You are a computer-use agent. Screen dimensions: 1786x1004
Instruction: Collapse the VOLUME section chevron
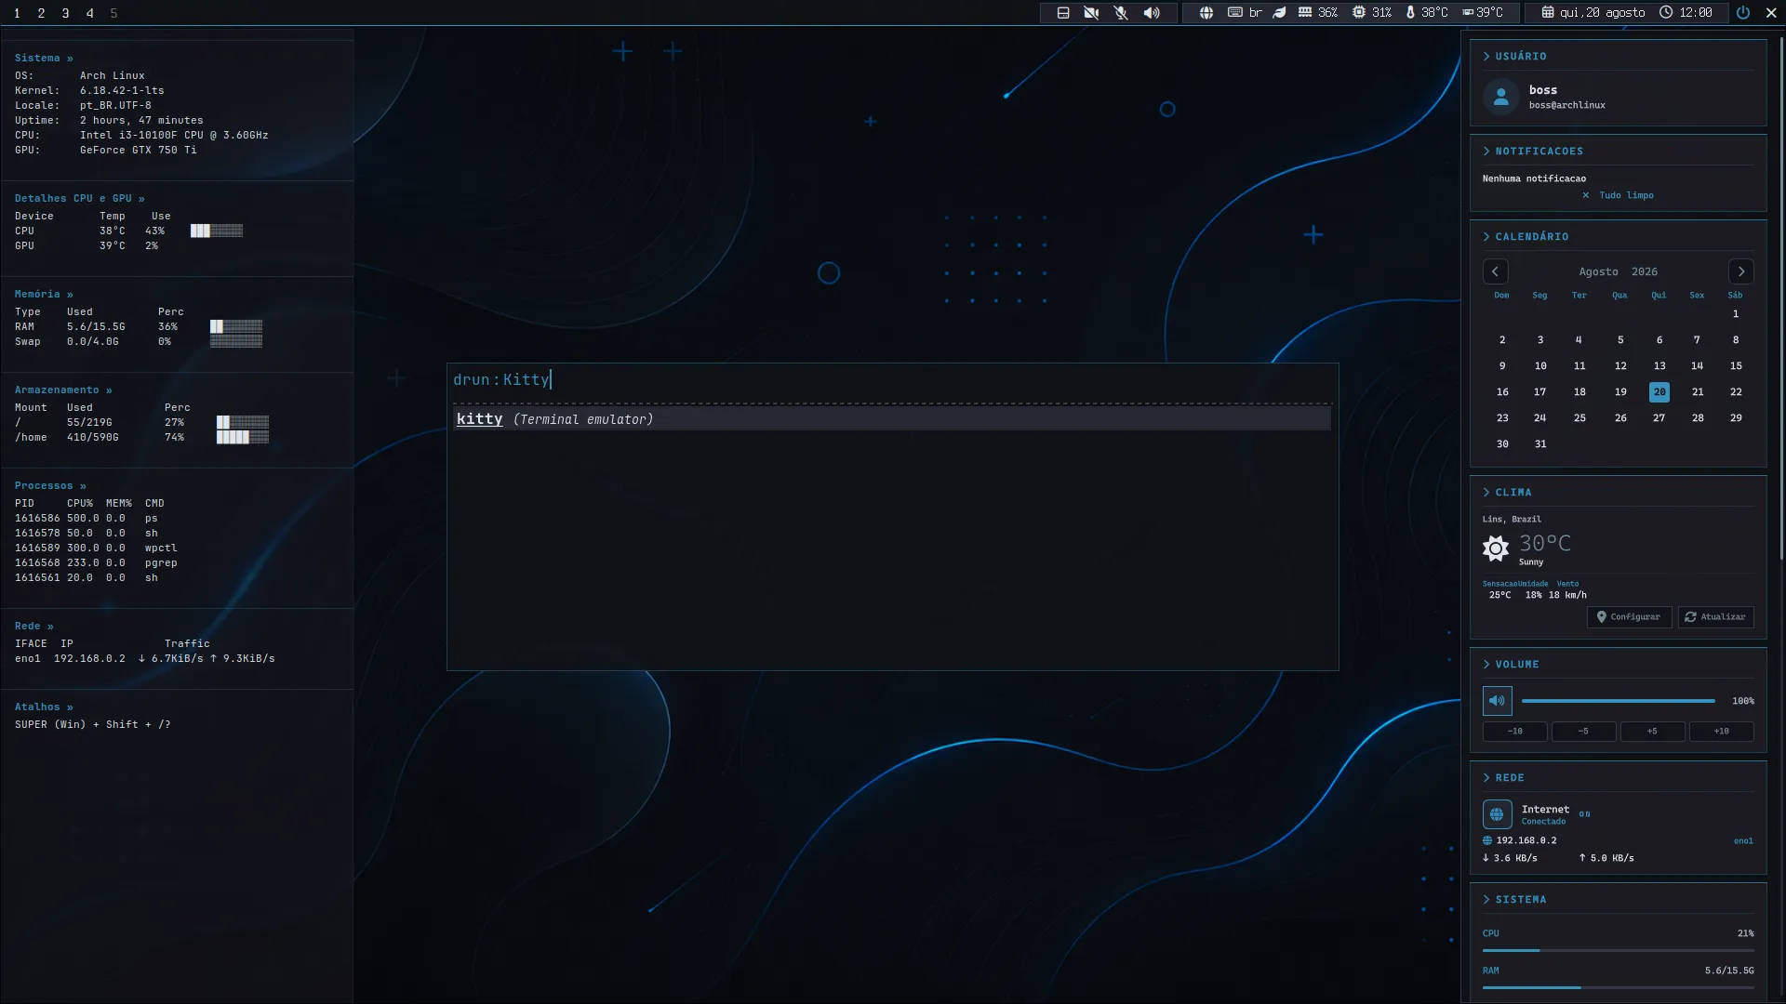(x=1486, y=665)
